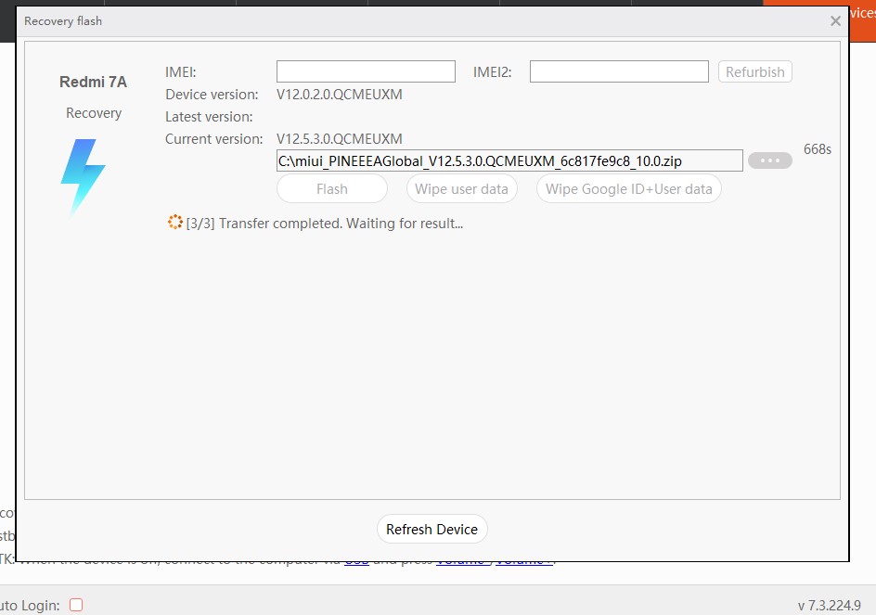Click the Flash button
Viewport: 876px width, 615px height.
332,189
